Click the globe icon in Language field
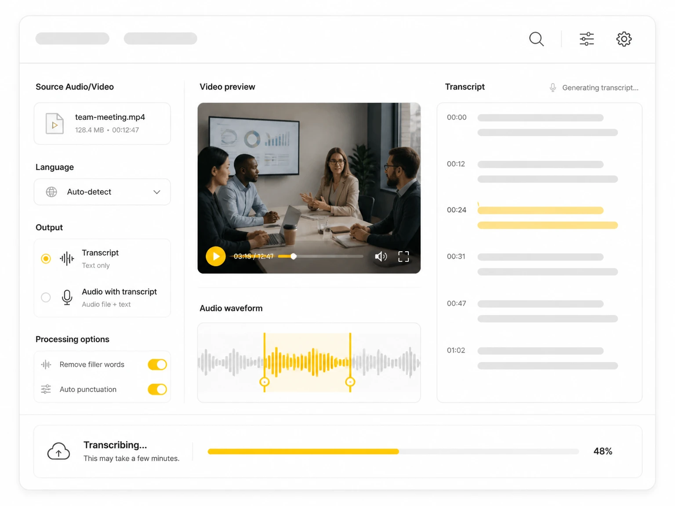The height and width of the screenshot is (506, 675). click(51, 192)
